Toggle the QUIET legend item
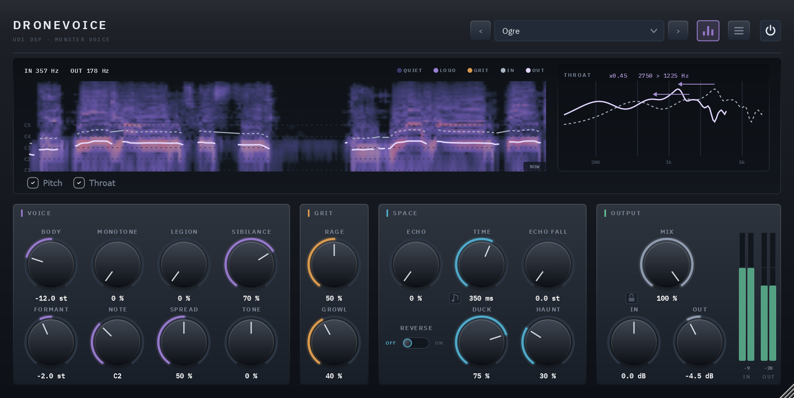The height and width of the screenshot is (398, 794). pyautogui.click(x=409, y=70)
